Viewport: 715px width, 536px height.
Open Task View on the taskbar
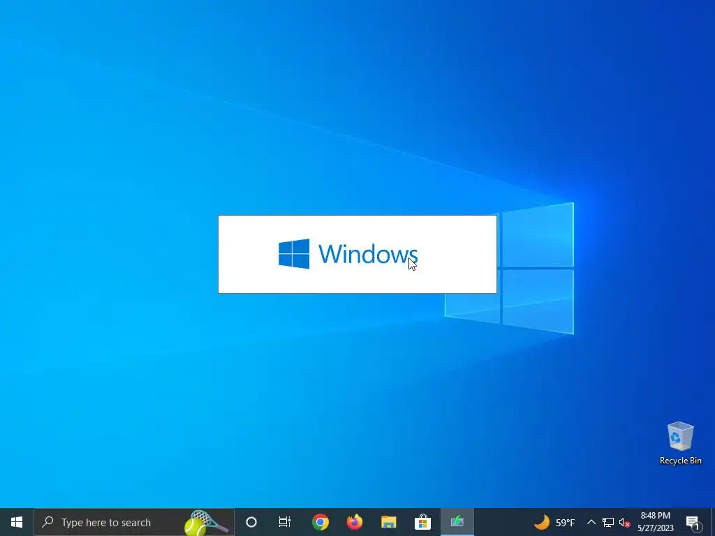pos(285,522)
